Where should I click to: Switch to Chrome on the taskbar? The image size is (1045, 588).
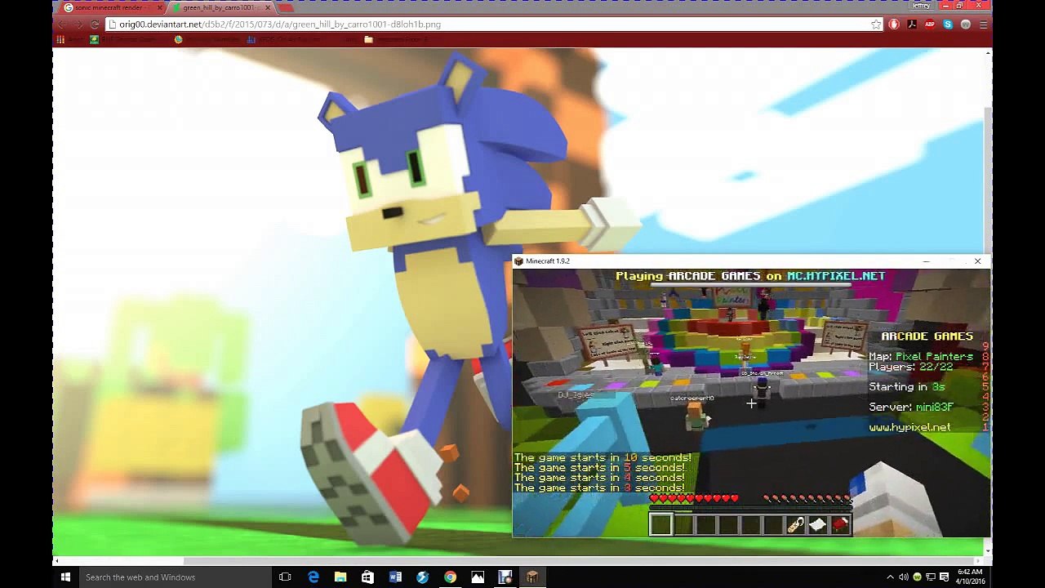pos(450,577)
